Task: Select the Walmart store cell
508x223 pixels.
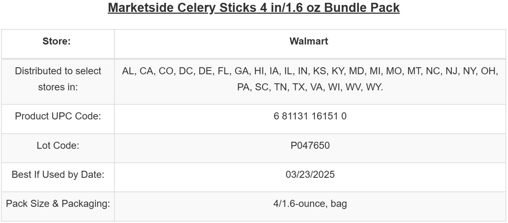Action: coord(309,41)
